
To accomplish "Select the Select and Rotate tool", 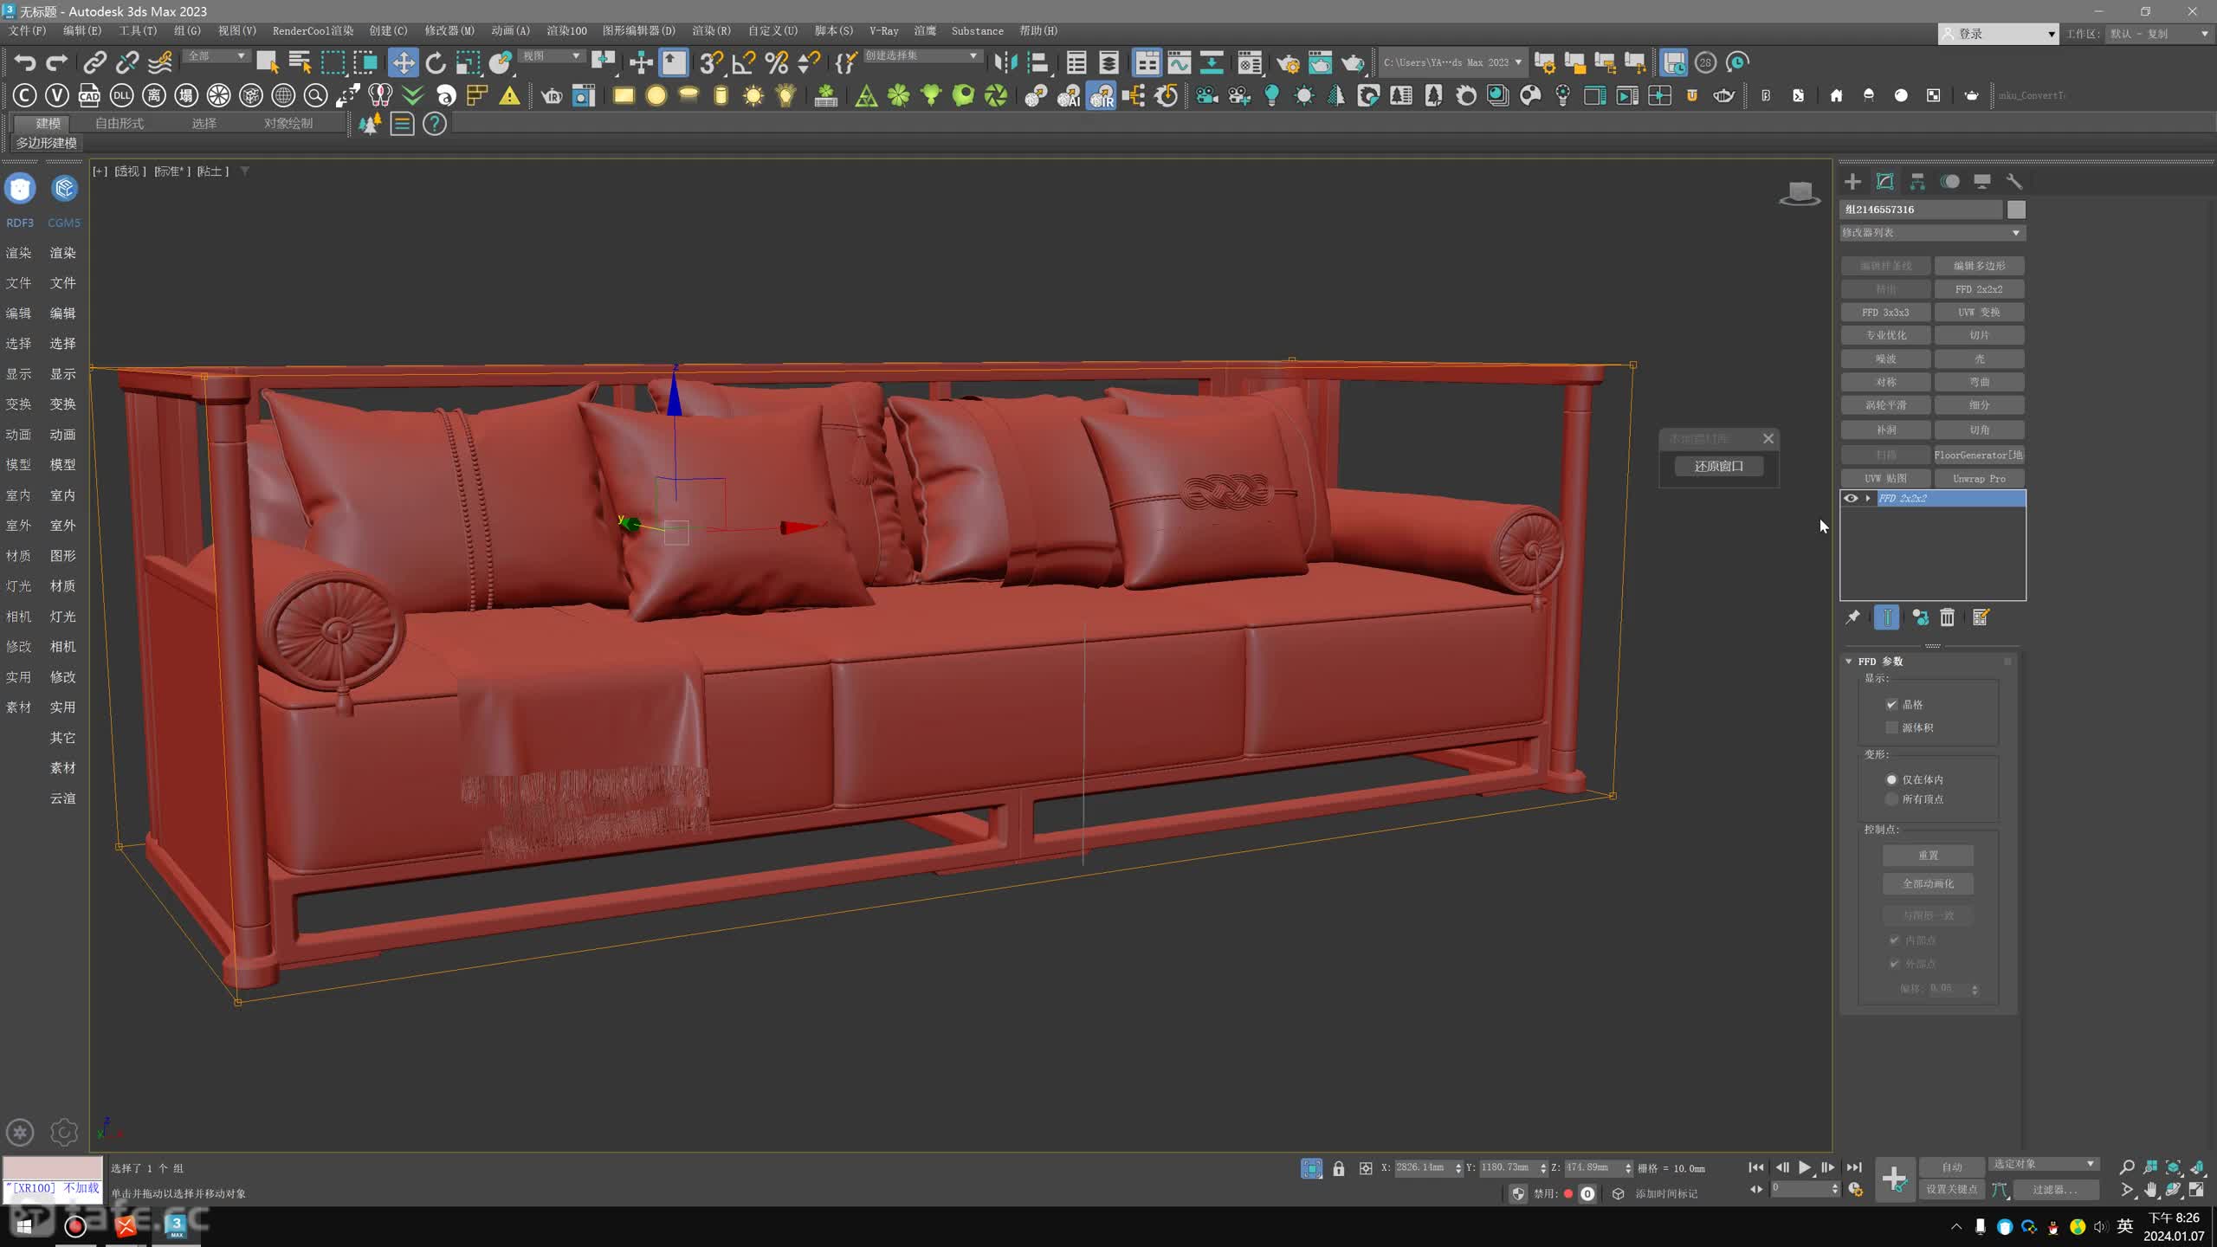I will (x=436, y=62).
